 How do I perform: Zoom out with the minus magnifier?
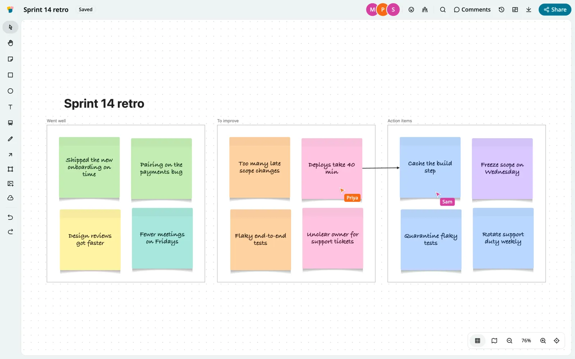tap(510, 341)
